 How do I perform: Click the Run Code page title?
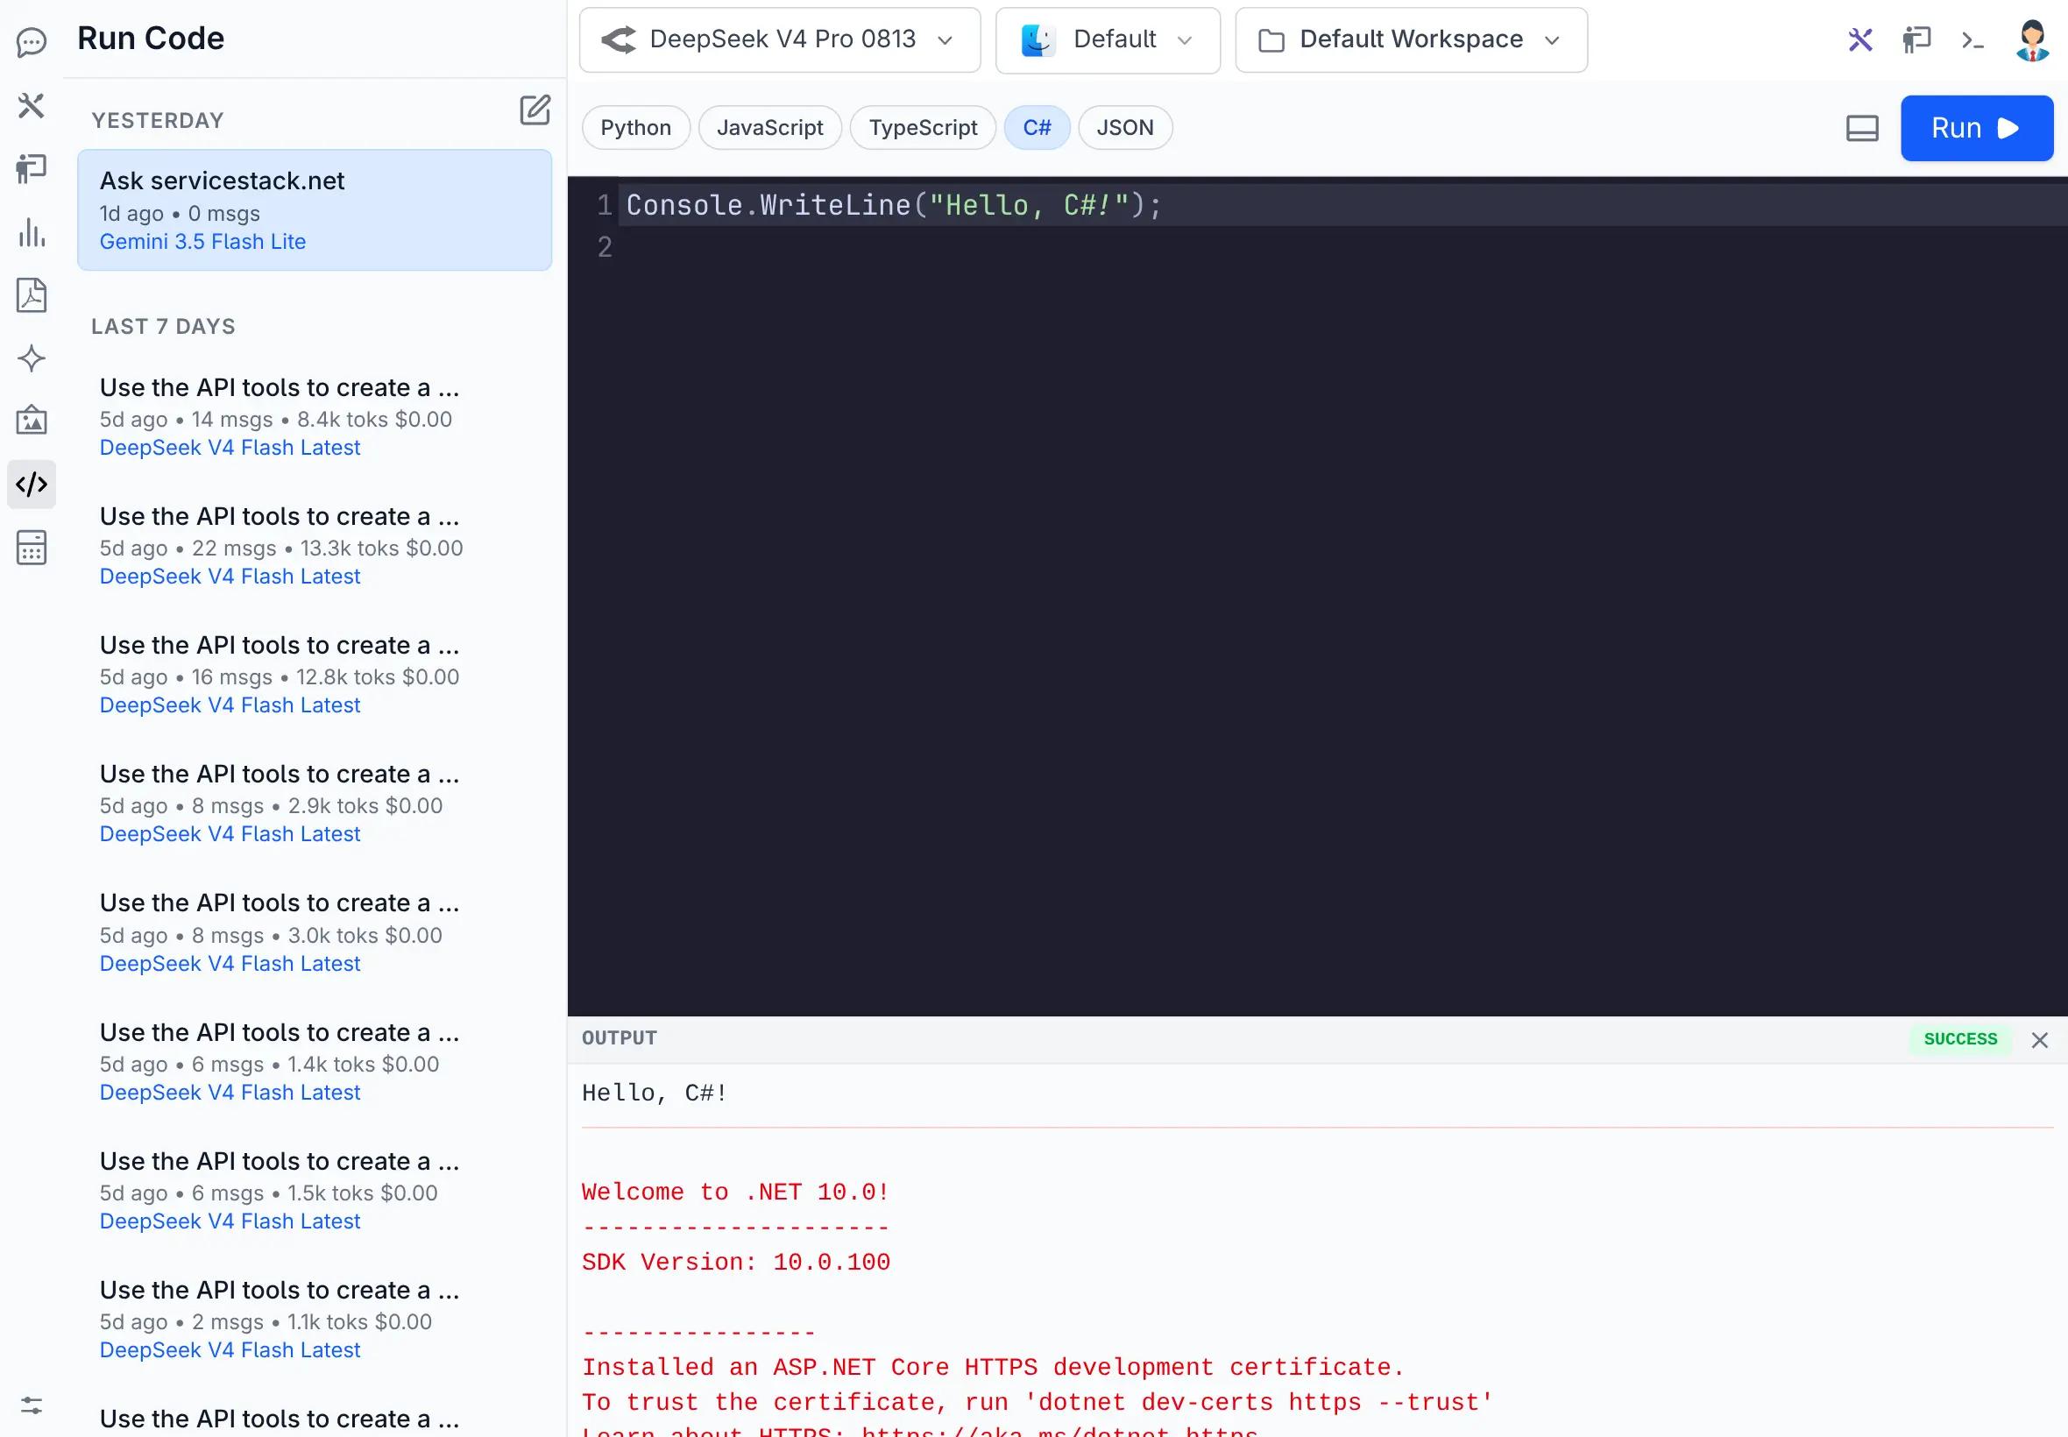(x=151, y=39)
